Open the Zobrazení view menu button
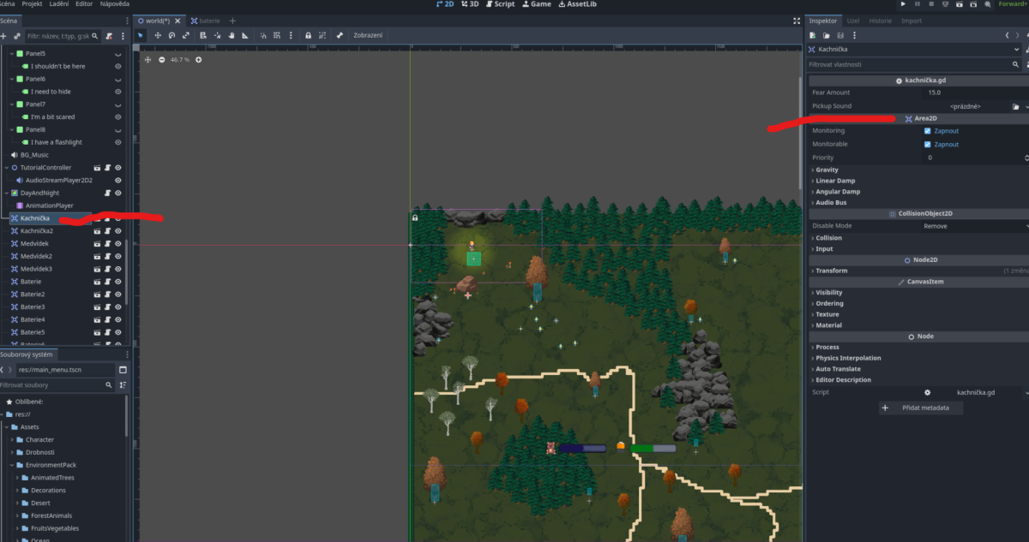The height and width of the screenshot is (542, 1029). pyautogui.click(x=368, y=35)
